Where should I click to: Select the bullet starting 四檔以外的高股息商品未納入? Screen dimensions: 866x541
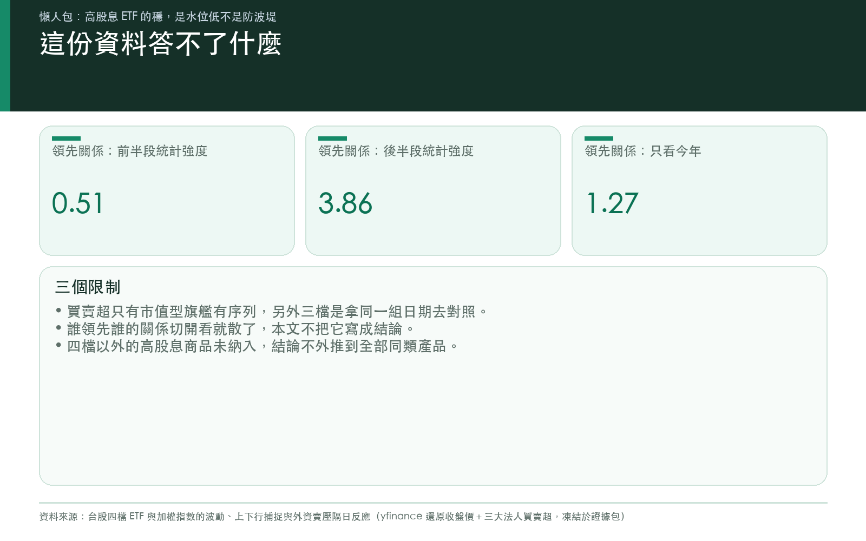(257, 346)
